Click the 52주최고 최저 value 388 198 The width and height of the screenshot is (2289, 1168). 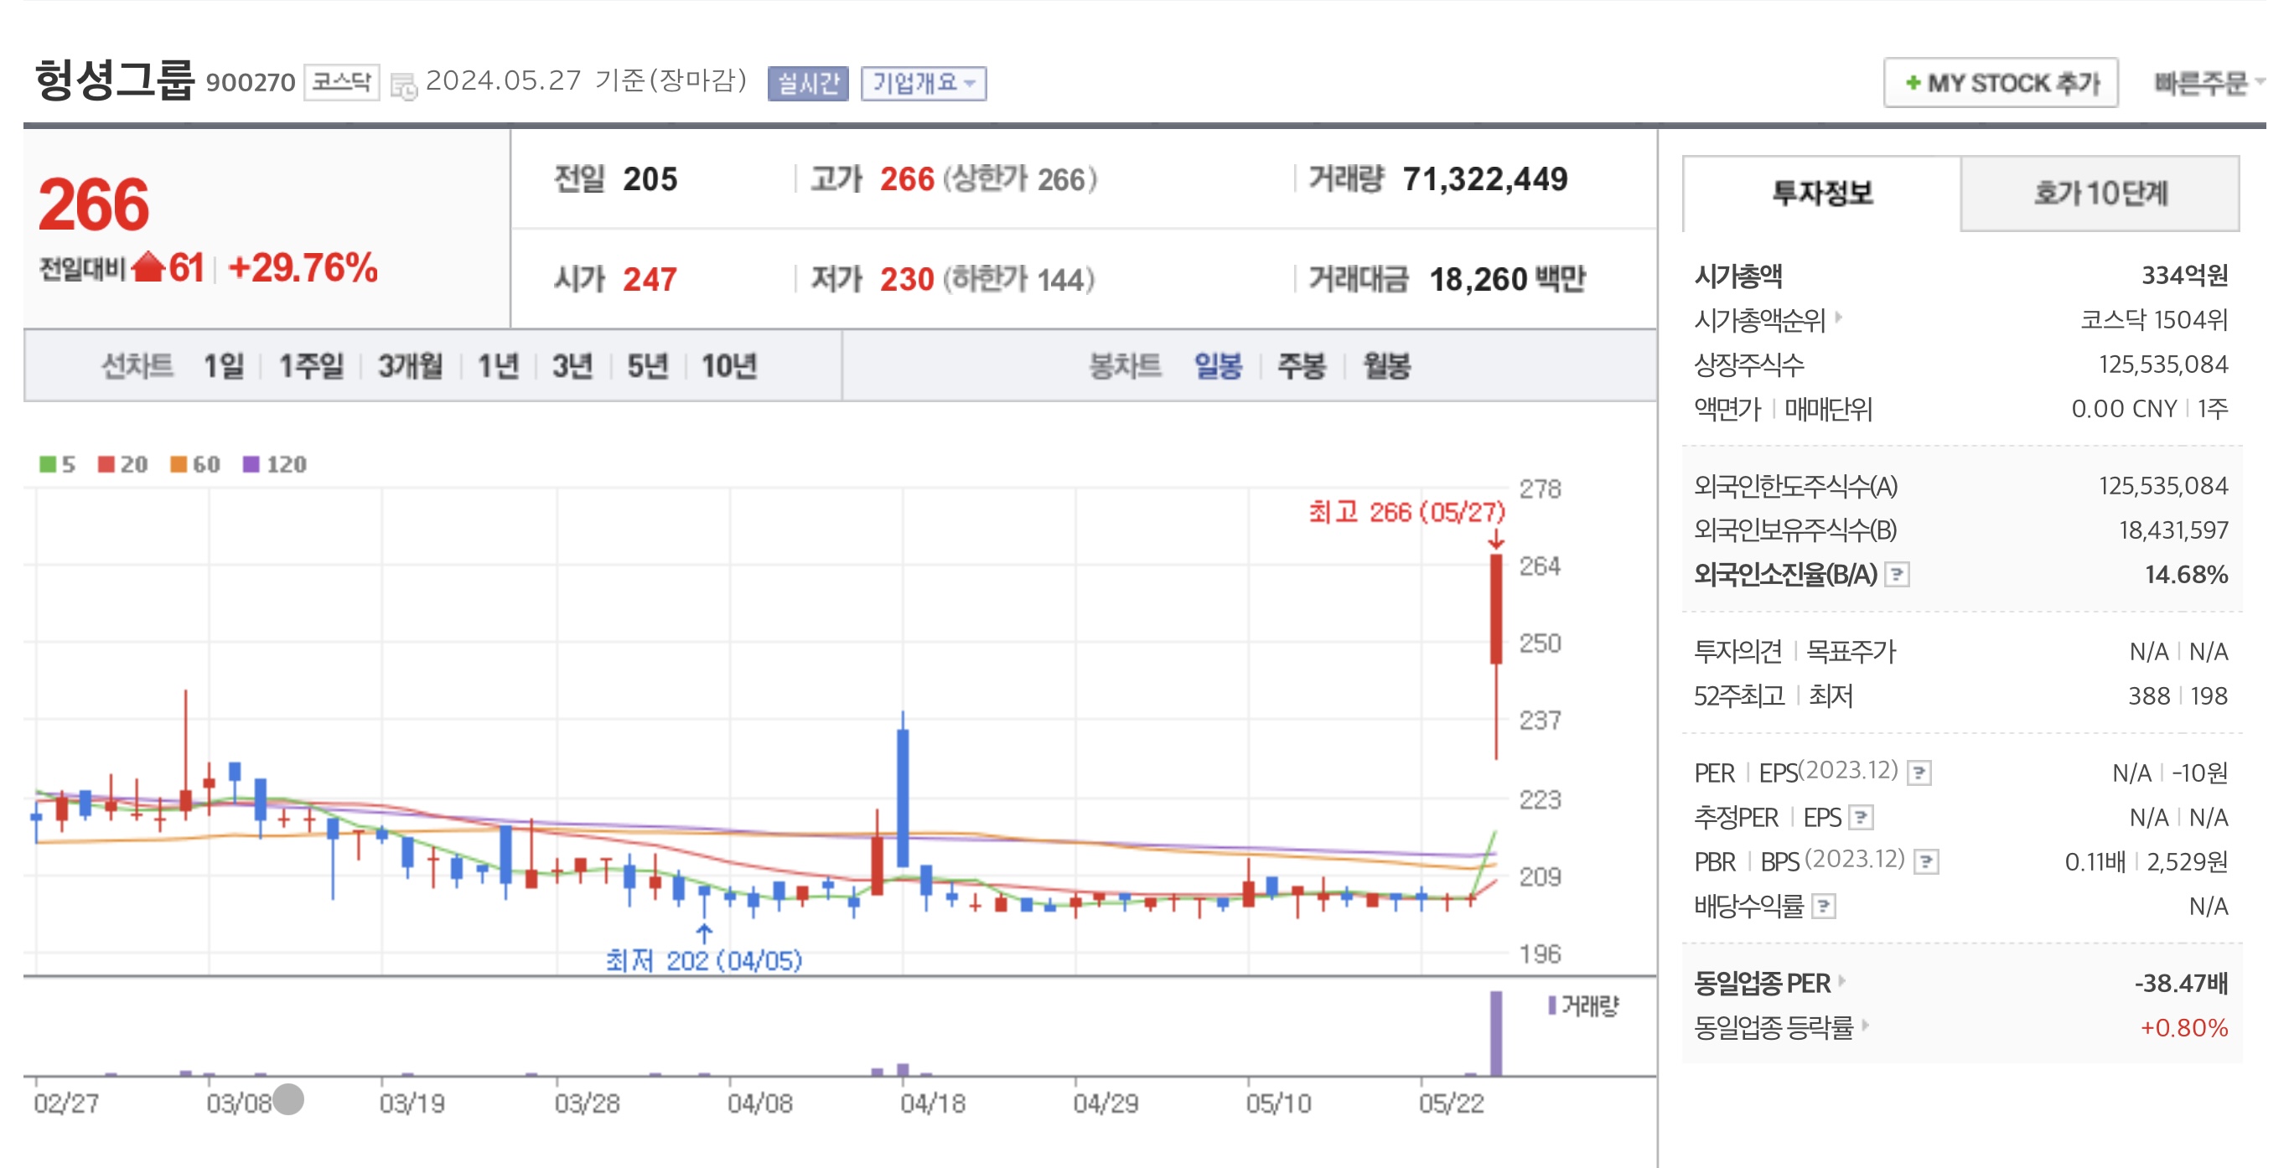coord(2178,695)
